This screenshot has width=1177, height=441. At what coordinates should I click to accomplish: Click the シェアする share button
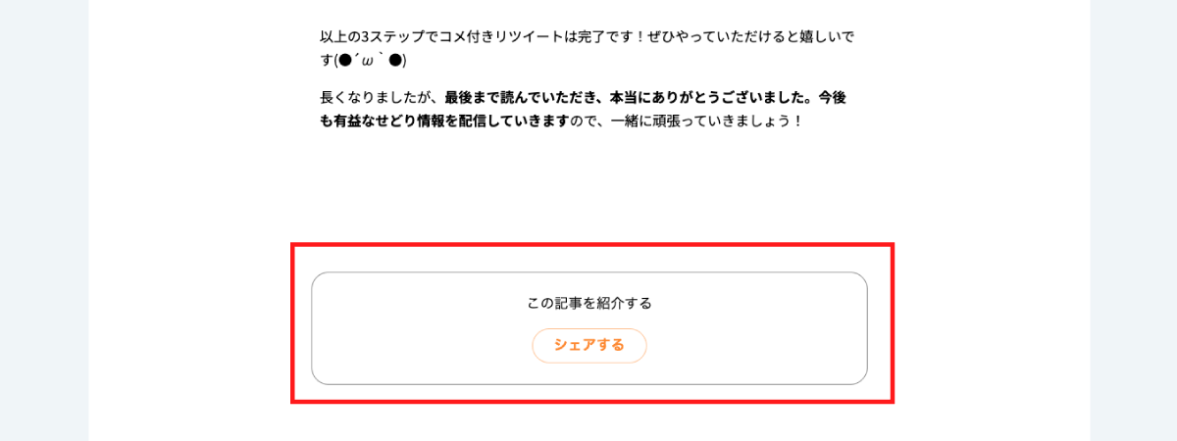(x=589, y=345)
